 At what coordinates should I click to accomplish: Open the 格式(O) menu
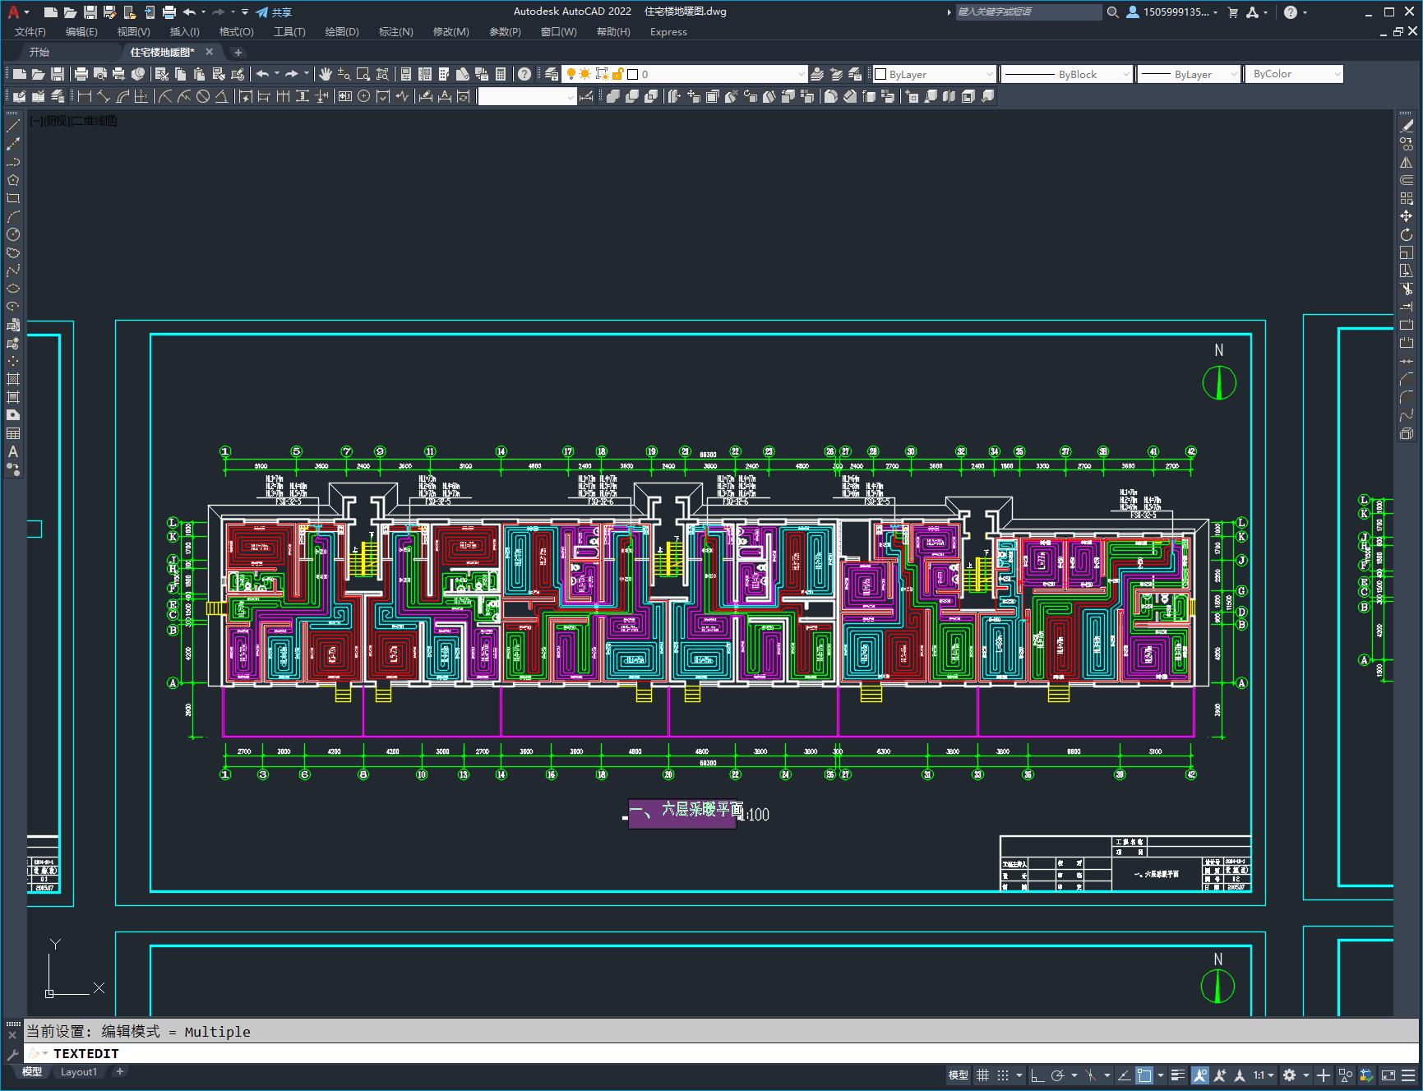pos(237,32)
